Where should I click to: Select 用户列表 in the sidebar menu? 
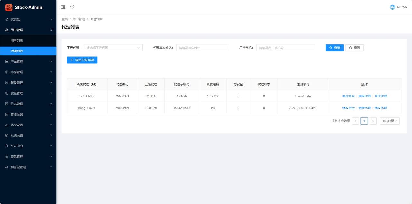click(16, 40)
